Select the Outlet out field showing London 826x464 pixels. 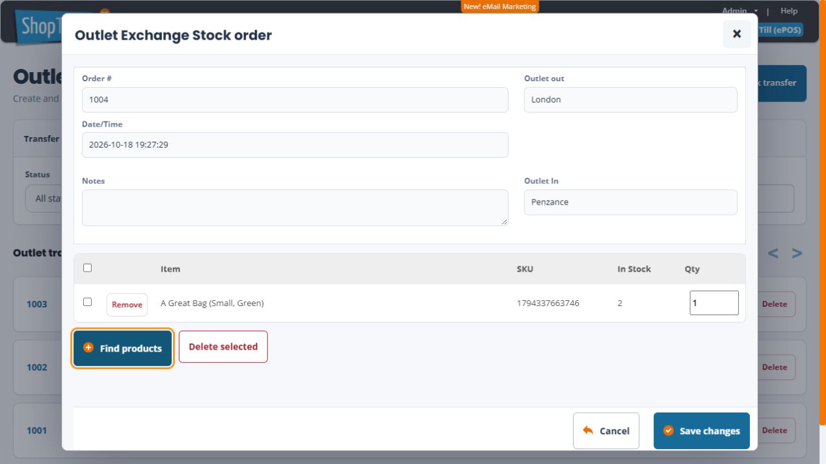tap(631, 100)
